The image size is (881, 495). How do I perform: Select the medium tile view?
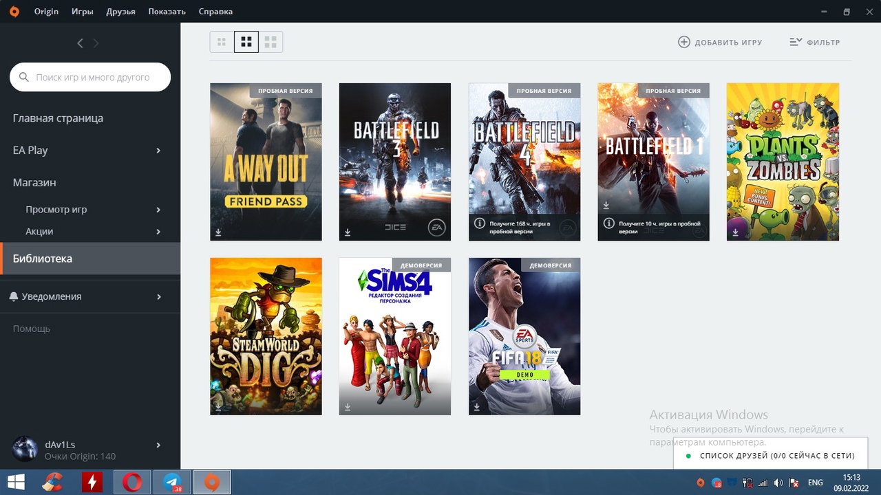click(x=246, y=42)
